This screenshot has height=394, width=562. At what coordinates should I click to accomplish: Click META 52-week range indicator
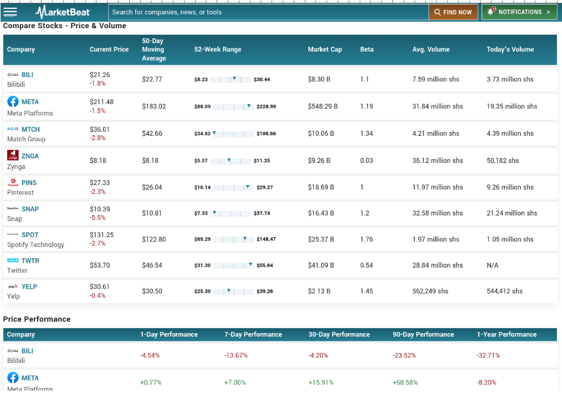[233, 106]
